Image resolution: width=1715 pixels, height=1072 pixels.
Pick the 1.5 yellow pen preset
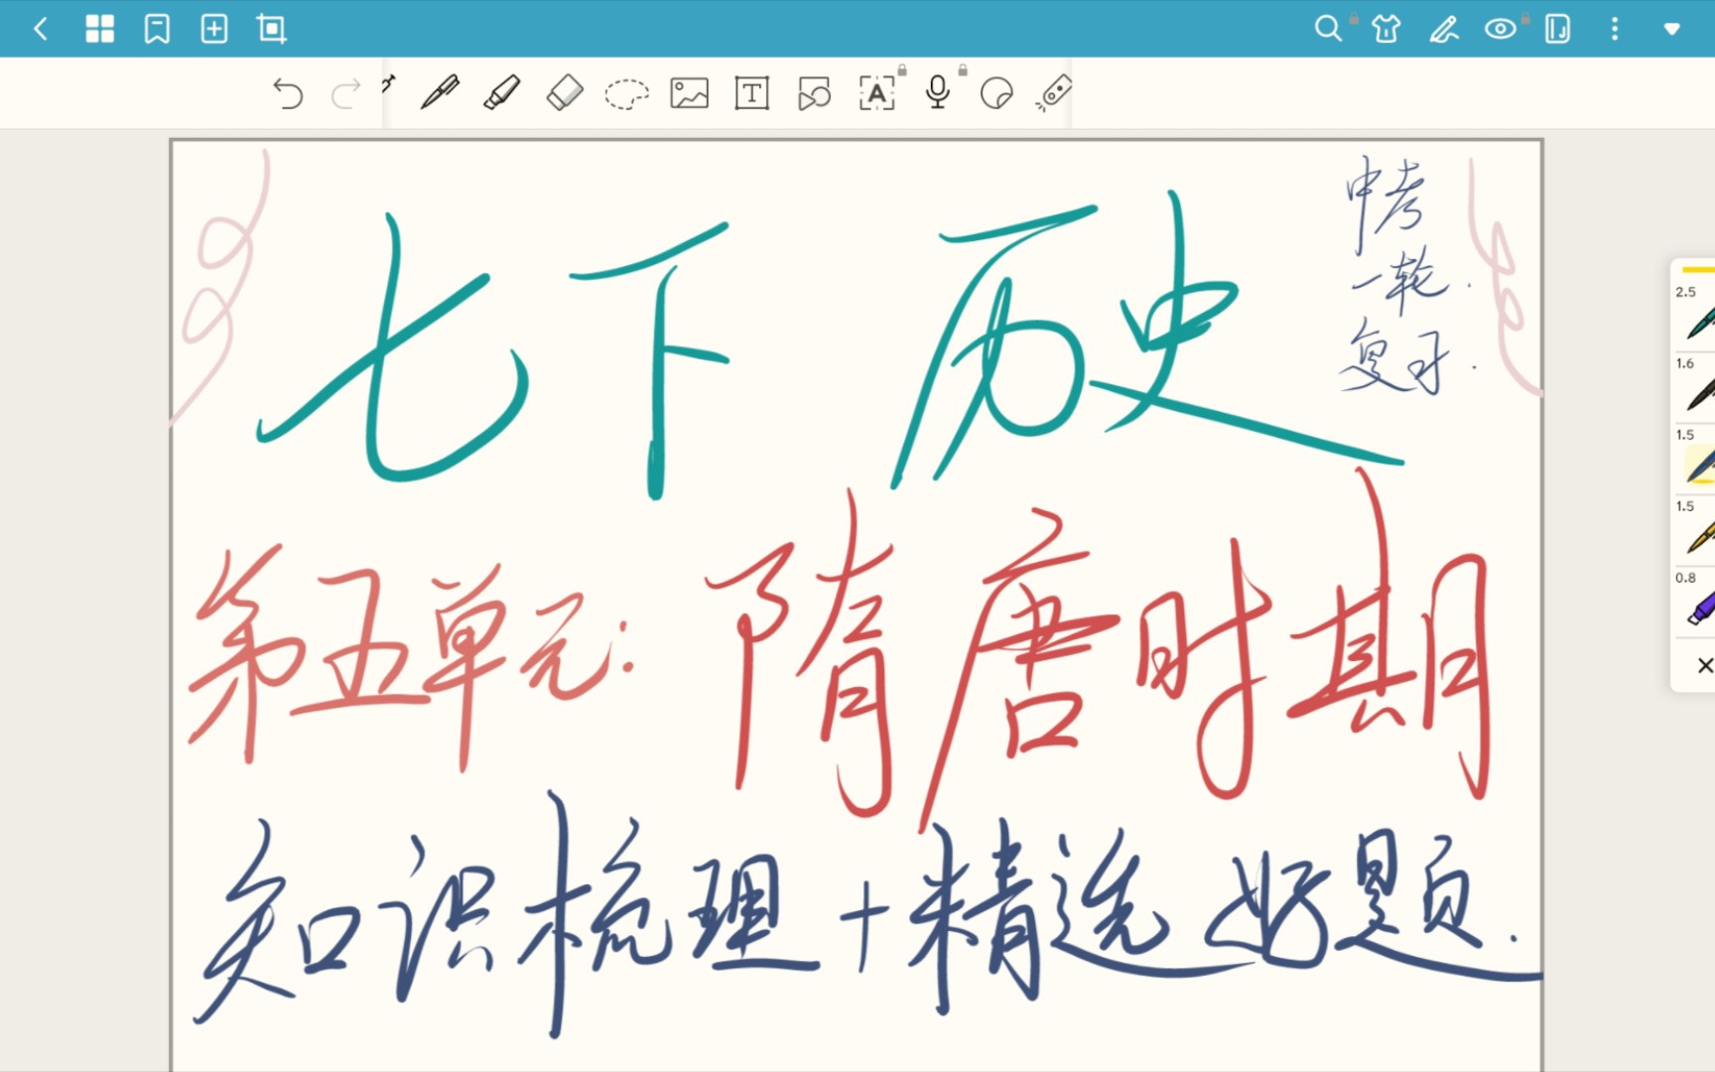[1698, 535]
